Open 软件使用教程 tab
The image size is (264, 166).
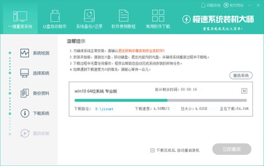[x=124, y=20]
